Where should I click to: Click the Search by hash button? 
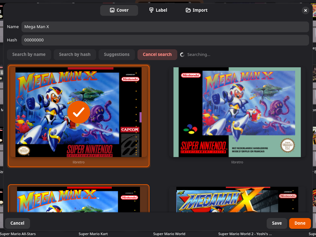[x=75, y=55]
